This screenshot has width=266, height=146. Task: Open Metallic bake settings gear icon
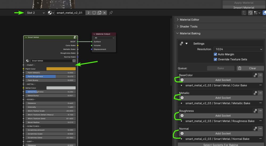(255, 93)
